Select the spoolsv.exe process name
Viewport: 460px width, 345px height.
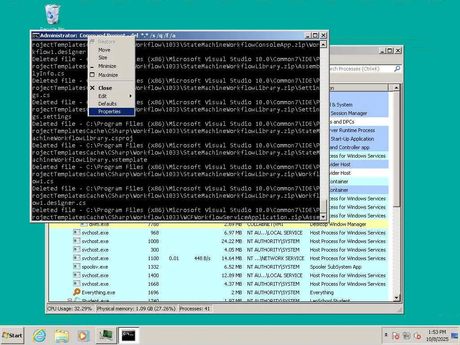(x=95, y=267)
